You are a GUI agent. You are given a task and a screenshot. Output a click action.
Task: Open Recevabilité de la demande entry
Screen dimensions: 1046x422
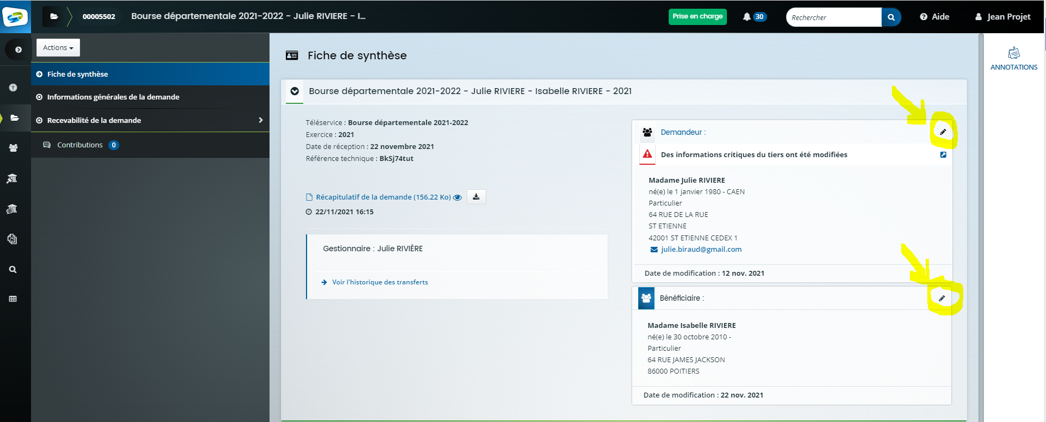coord(150,120)
